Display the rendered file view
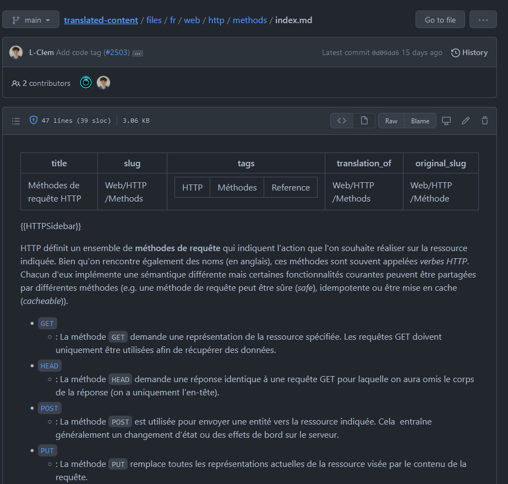The height and width of the screenshot is (484, 508). (364, 121)
